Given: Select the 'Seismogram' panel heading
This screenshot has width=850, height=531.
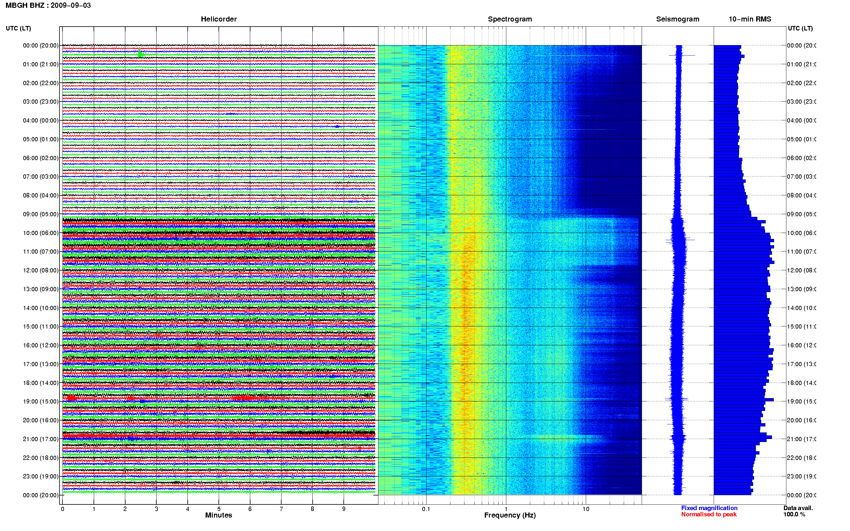Looking at the screenshot, I should coord(678,19).
